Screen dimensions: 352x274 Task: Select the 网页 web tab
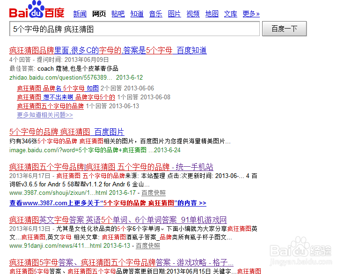tap(99, 14)
